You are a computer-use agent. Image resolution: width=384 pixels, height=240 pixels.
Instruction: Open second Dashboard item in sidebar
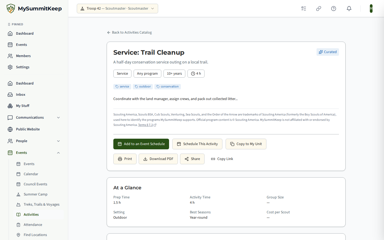coord(34,83)
